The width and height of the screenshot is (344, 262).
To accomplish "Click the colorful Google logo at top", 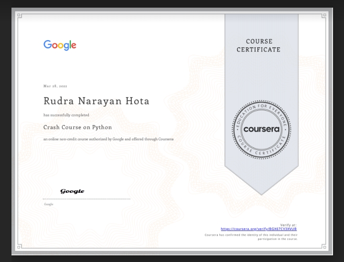I will tap(60, 45).
